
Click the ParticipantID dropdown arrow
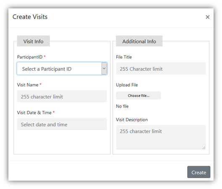pyautogui.click(x=104, y=69)
